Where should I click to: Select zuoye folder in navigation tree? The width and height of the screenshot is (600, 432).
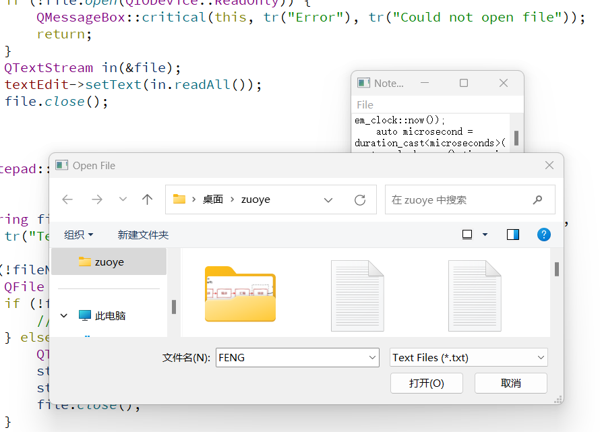click(x=109, y=261)
